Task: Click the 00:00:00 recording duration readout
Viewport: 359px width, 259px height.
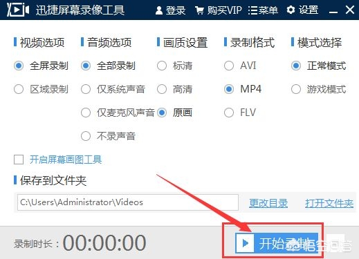Action: pos(104,243)
